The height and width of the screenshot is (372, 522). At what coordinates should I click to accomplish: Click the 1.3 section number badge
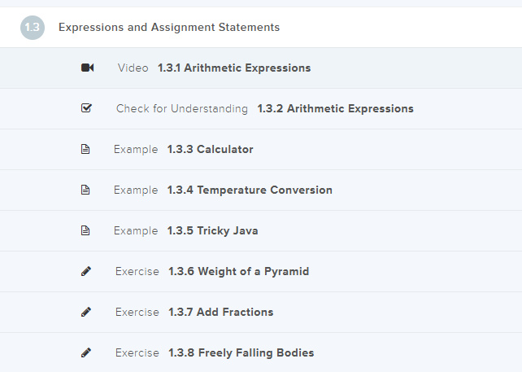pyautogui.click(x=33, y=27)
